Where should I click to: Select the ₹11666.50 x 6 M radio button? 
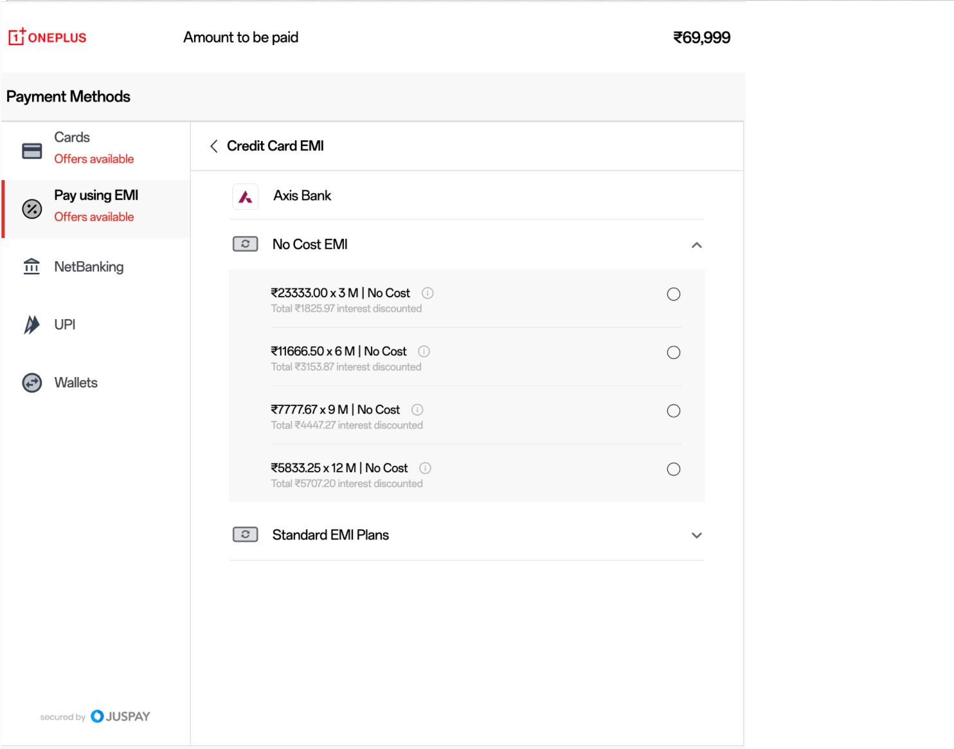(x=673, y=353)
